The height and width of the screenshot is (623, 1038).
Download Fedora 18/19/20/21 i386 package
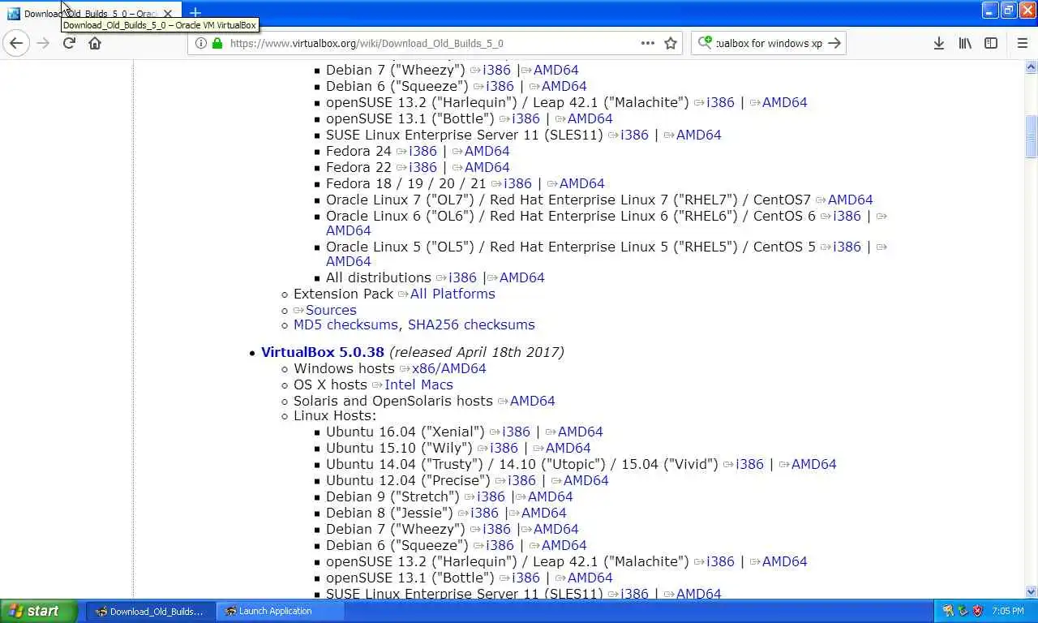[x=517, y=183]
